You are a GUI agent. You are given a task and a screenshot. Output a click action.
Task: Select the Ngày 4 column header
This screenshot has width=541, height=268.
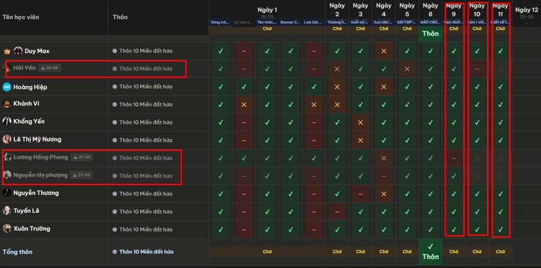[x=383, y=9]
